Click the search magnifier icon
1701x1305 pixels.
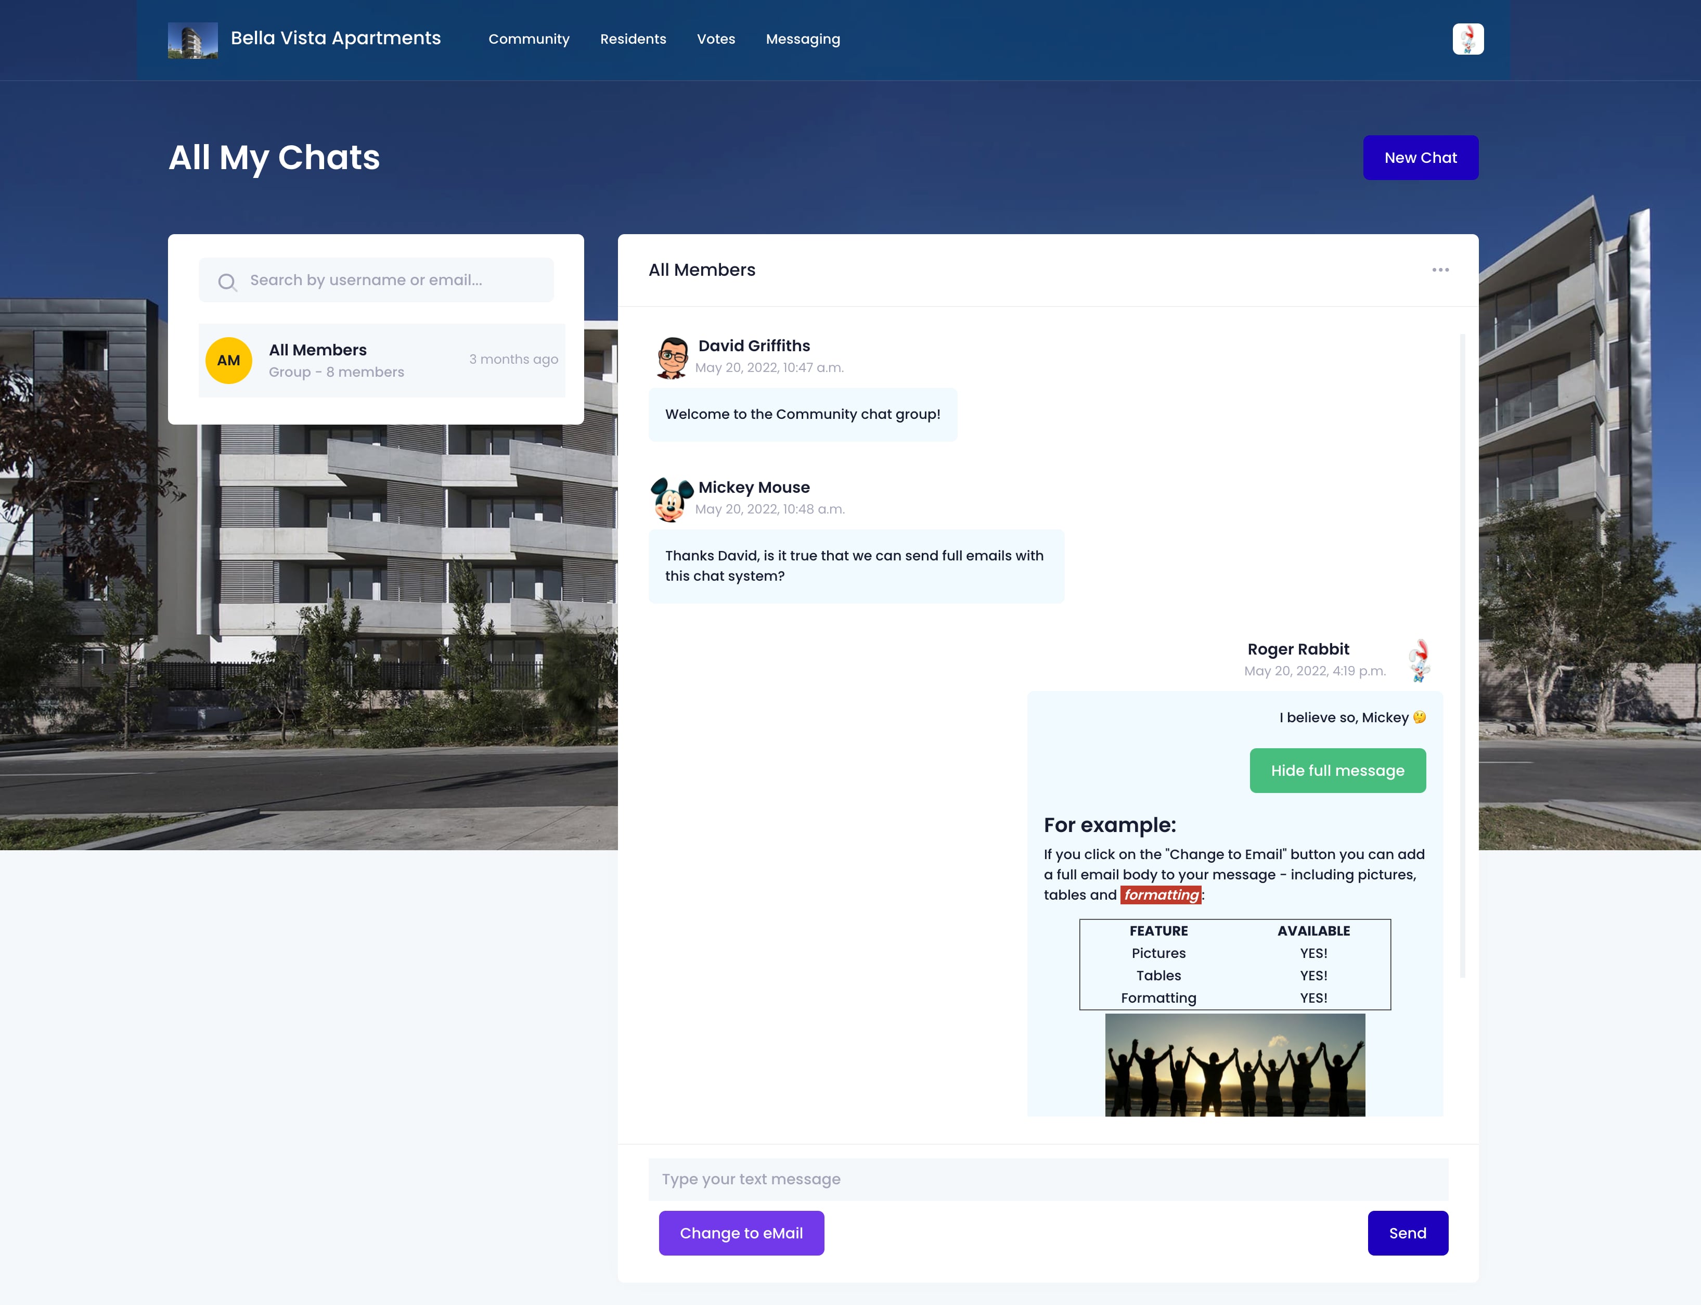(x=227, y=281)
